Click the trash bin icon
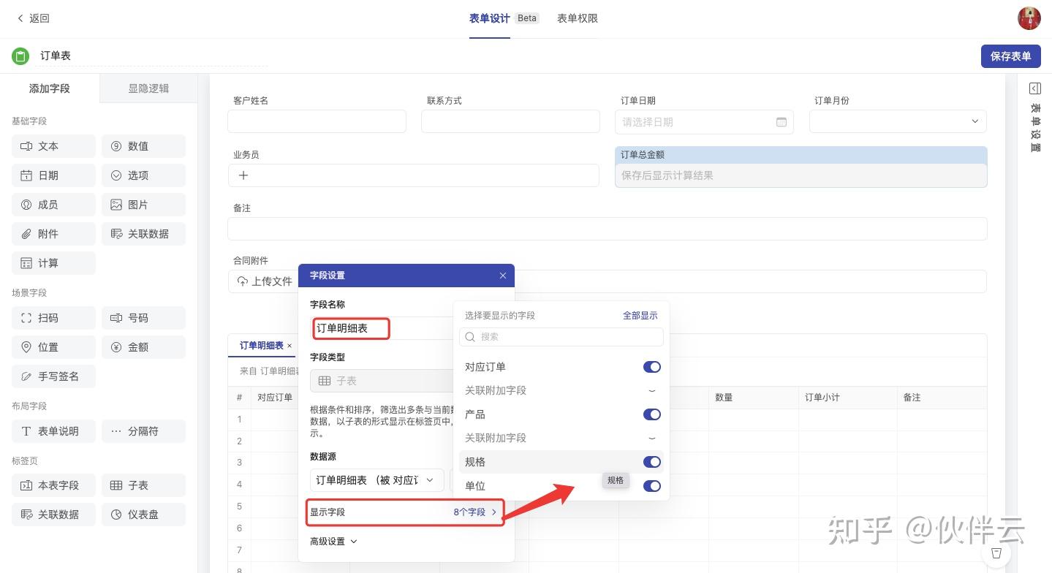 point(996,553)
